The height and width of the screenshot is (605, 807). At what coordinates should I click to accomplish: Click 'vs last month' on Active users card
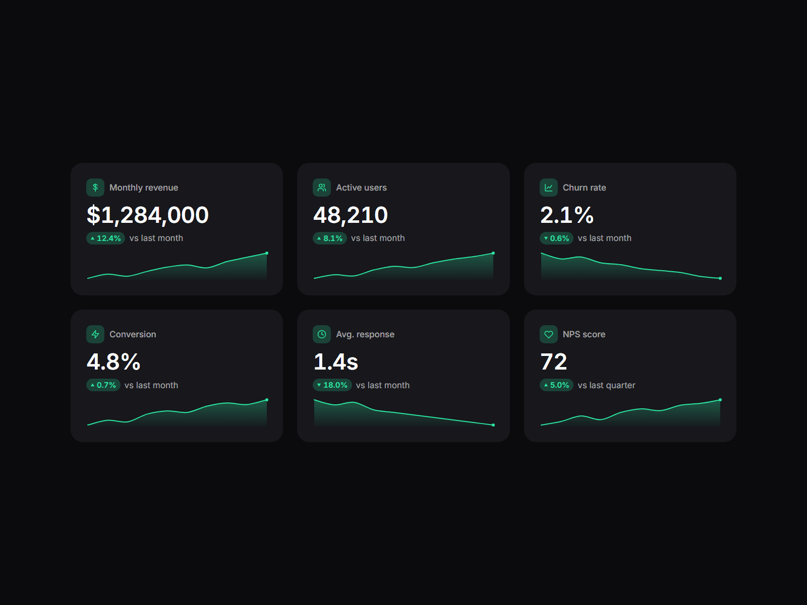click(378, 238)
